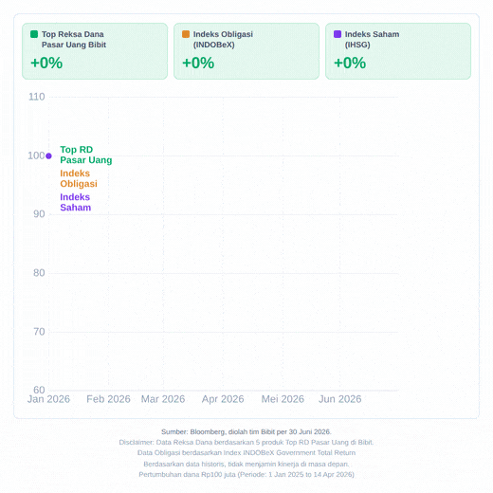Click the Mei 2026 axis label
Viewport: 493px width, 493px height.
(x=283, y=399)
